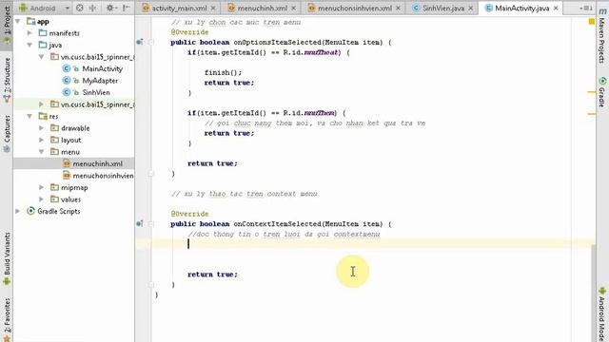Expand the manifests folder
Viewport: 609px width, 342px height.
tap(29, 33)
